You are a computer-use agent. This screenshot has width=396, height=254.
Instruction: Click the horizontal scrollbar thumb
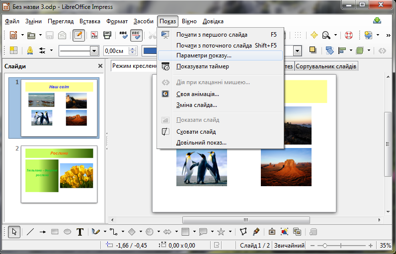coord(246,220)
